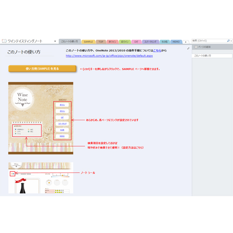
Task: Open the microsoft.com onenote default.aspx URL link
Action: [109, 55]
